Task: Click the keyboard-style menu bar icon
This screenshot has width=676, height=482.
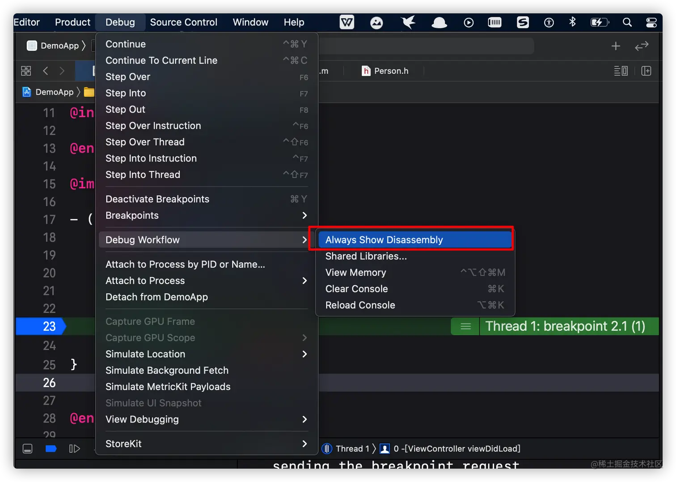Action: point(494,22)
